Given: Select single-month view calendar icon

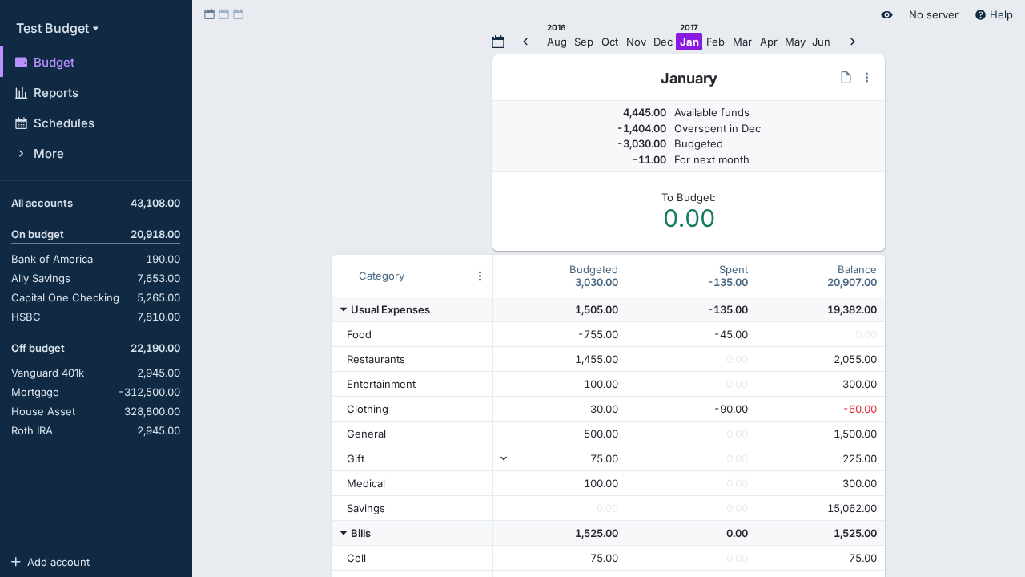Looking at the screenshot, I should pyautogui.click(x=209, y=14).
